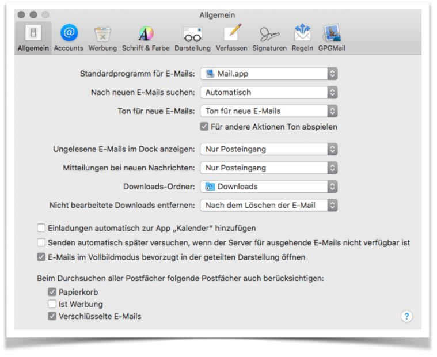Click Mitteilungen bei neuen Nachrichten label

(x=129, y=168)
